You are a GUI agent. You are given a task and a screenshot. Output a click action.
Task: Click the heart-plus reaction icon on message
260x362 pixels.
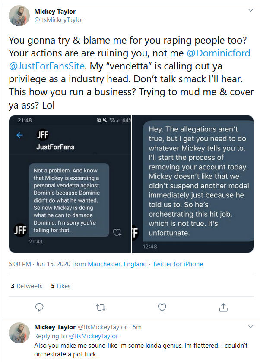(x=117, y=232)
